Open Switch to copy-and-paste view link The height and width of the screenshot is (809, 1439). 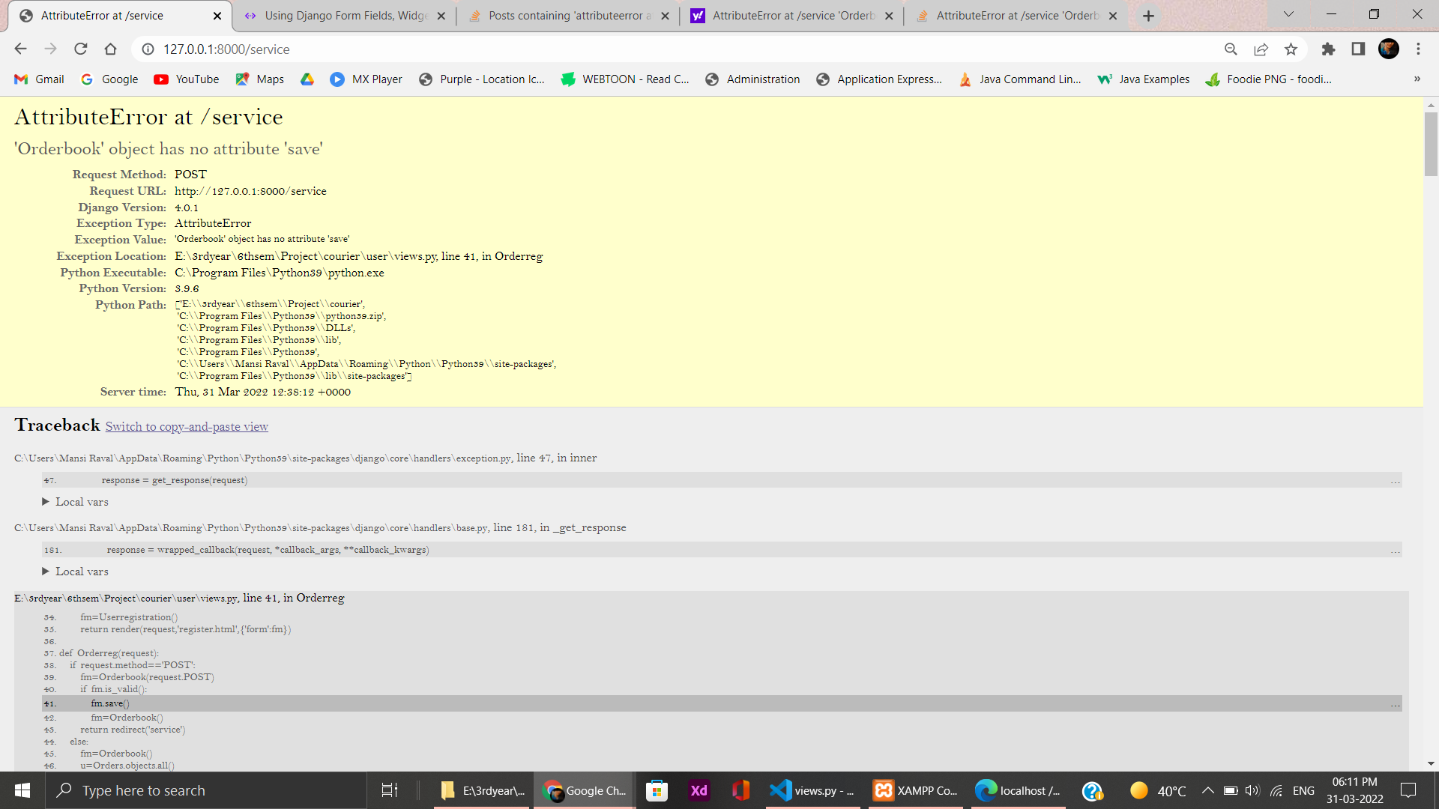188,427
